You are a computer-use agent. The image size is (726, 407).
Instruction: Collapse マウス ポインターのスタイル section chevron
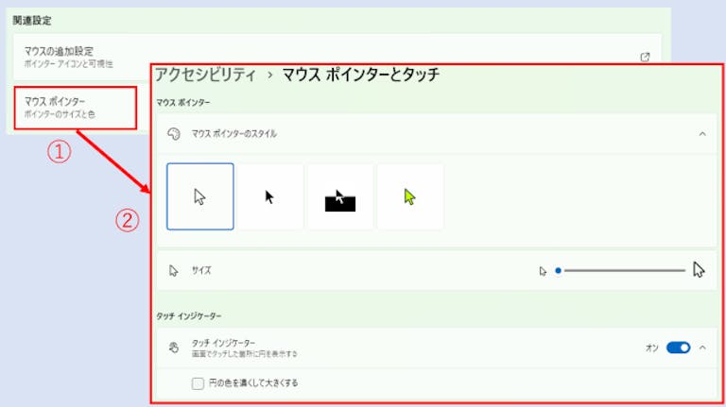[x=702, y=134]
